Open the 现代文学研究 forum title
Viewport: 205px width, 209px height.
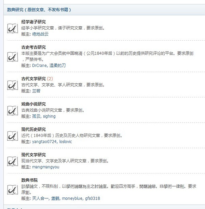pos(33,155)
